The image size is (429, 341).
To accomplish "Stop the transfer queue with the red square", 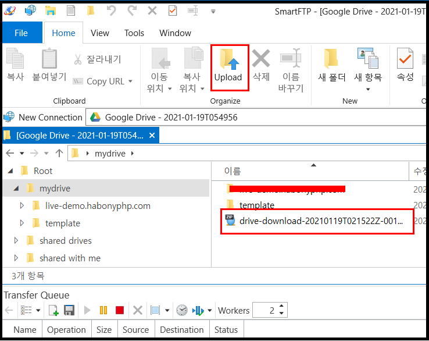I will [x=120, y=310].
